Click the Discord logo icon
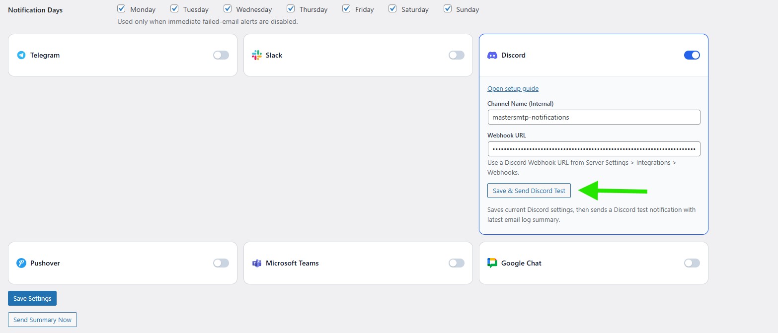Image resolution: width=778 pixels, height=333 pixels. coord(492,55)
